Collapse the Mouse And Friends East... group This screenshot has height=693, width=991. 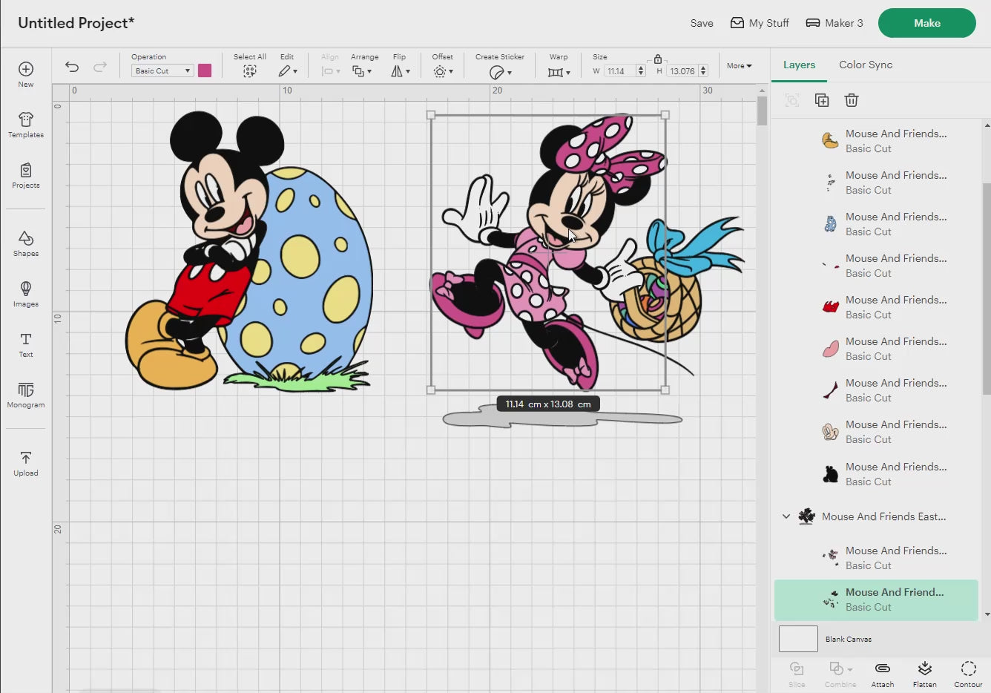pos(786,516)
